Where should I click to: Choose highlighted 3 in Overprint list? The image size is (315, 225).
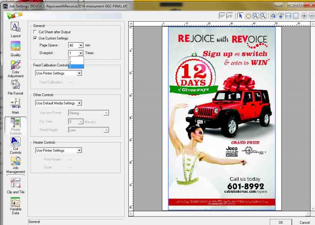pos(76,66)
